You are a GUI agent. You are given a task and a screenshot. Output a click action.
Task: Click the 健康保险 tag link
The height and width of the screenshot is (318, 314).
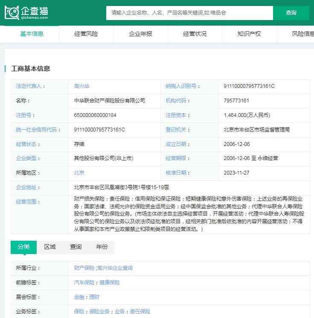pyautogui.click(x=110, y=283)
